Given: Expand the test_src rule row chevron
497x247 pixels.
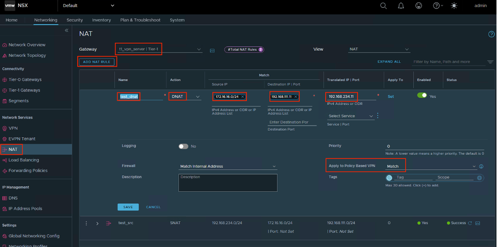Looking at the screenshot, I should coord(97,223).
